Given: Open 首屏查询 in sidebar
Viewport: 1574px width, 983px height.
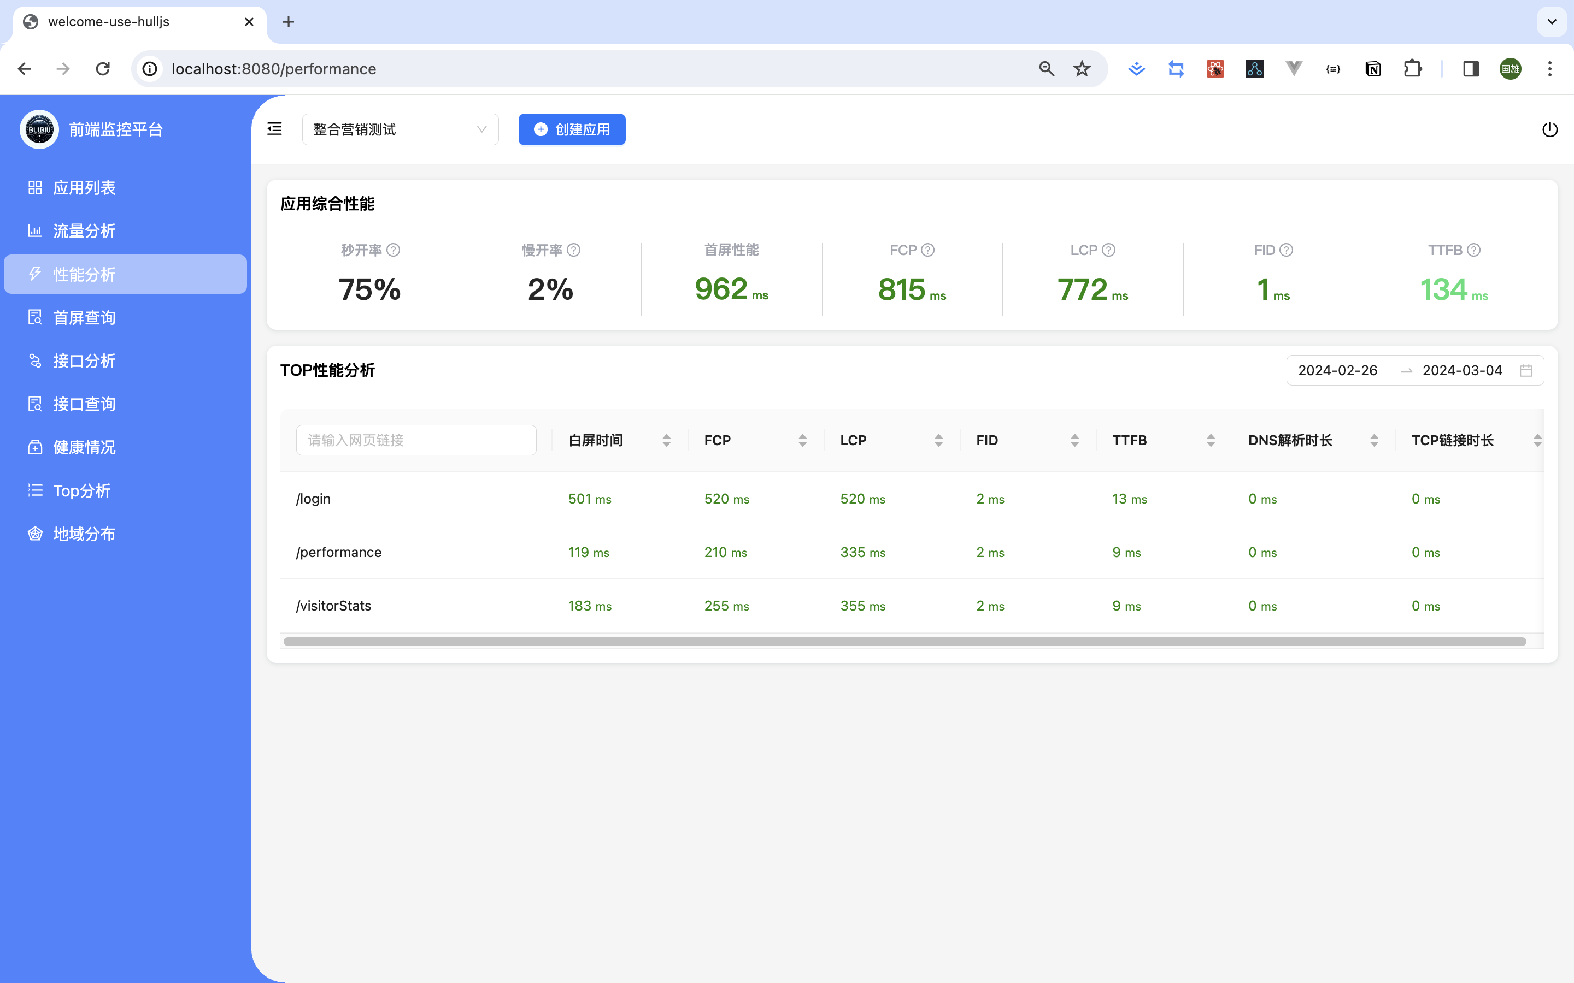Looking at the screenshot, I should [x=125, y=317].
